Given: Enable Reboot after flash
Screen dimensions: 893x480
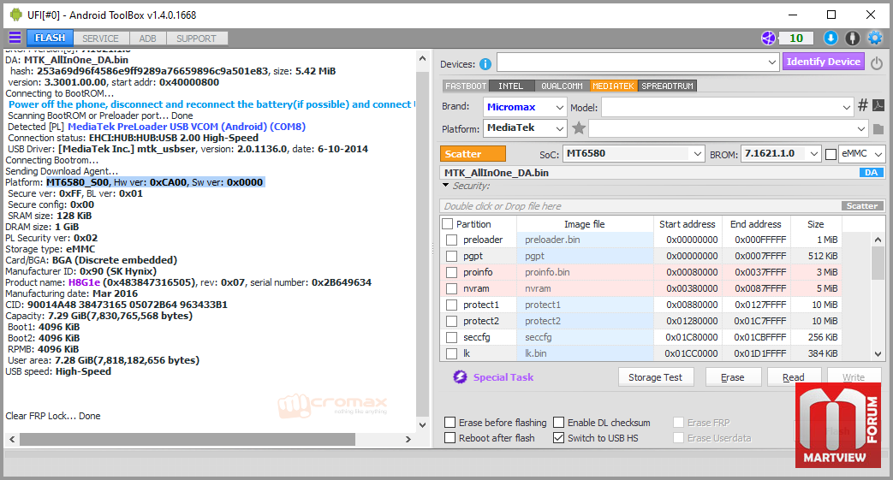Looking at the screenshot, I should (x=449, y=438).
